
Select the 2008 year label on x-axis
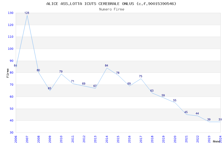coord(38,139)
